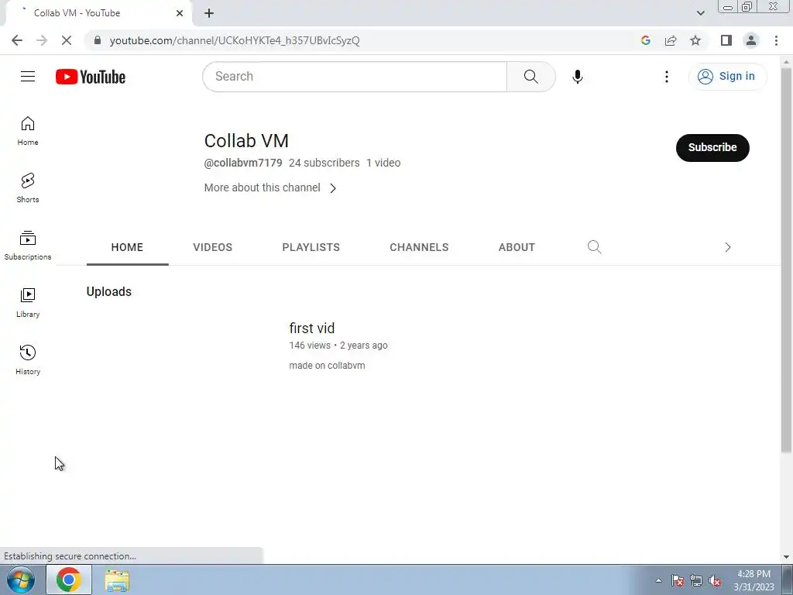Toggle Chrome side panel

coord(726,40)
